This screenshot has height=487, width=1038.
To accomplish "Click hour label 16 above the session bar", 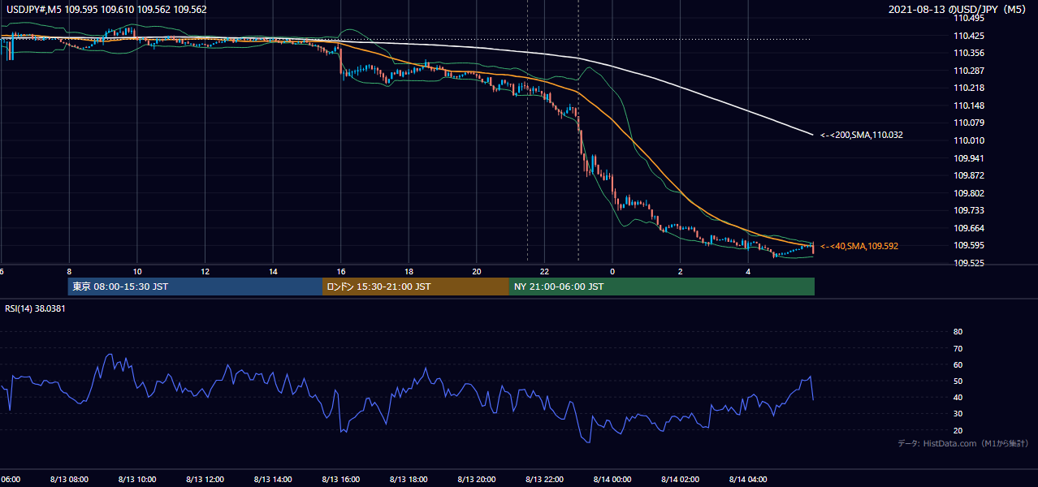I will pos(341,272).
